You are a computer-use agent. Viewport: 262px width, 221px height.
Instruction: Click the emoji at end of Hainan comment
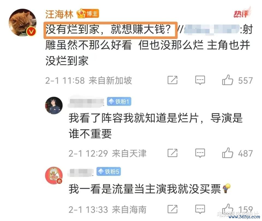pos(227,188)
